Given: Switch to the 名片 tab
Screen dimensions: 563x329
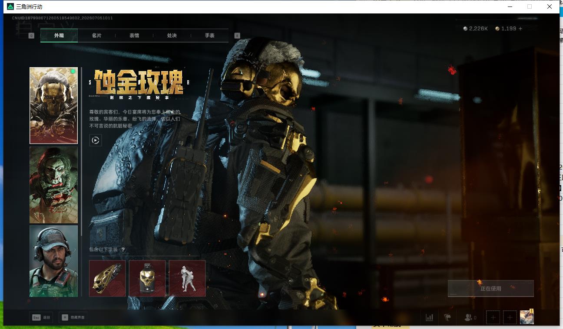Looking at the screenshot, I should tap(96, 36).
